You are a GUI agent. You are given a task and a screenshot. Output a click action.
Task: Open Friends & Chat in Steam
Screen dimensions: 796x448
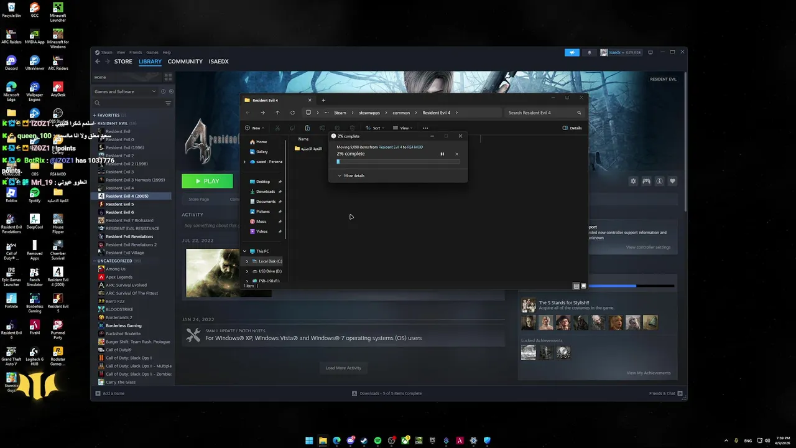666,393
